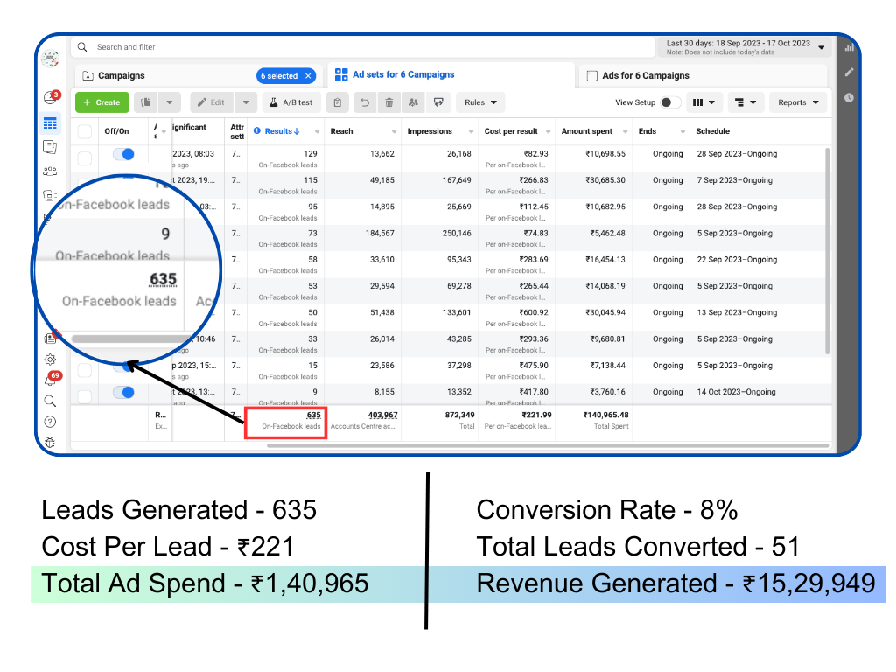The height and width of the screenshot is (672, 896).
Task: Open the settings gear in left sidebar
Action: tap(50, 359)
